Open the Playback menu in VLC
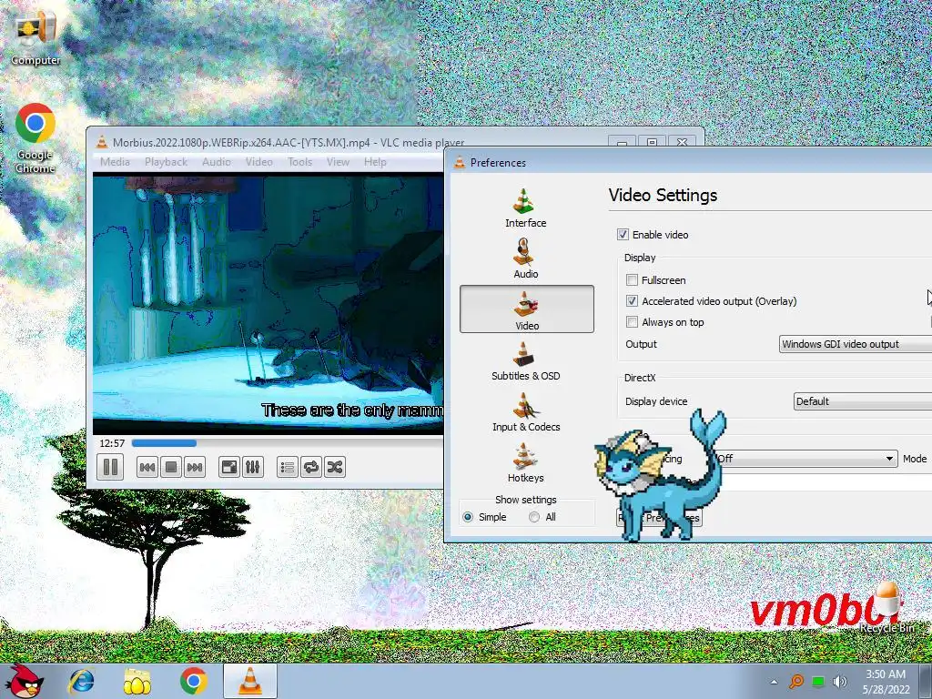The width and height of the screenshot is (932, 699). pos(166,162)
